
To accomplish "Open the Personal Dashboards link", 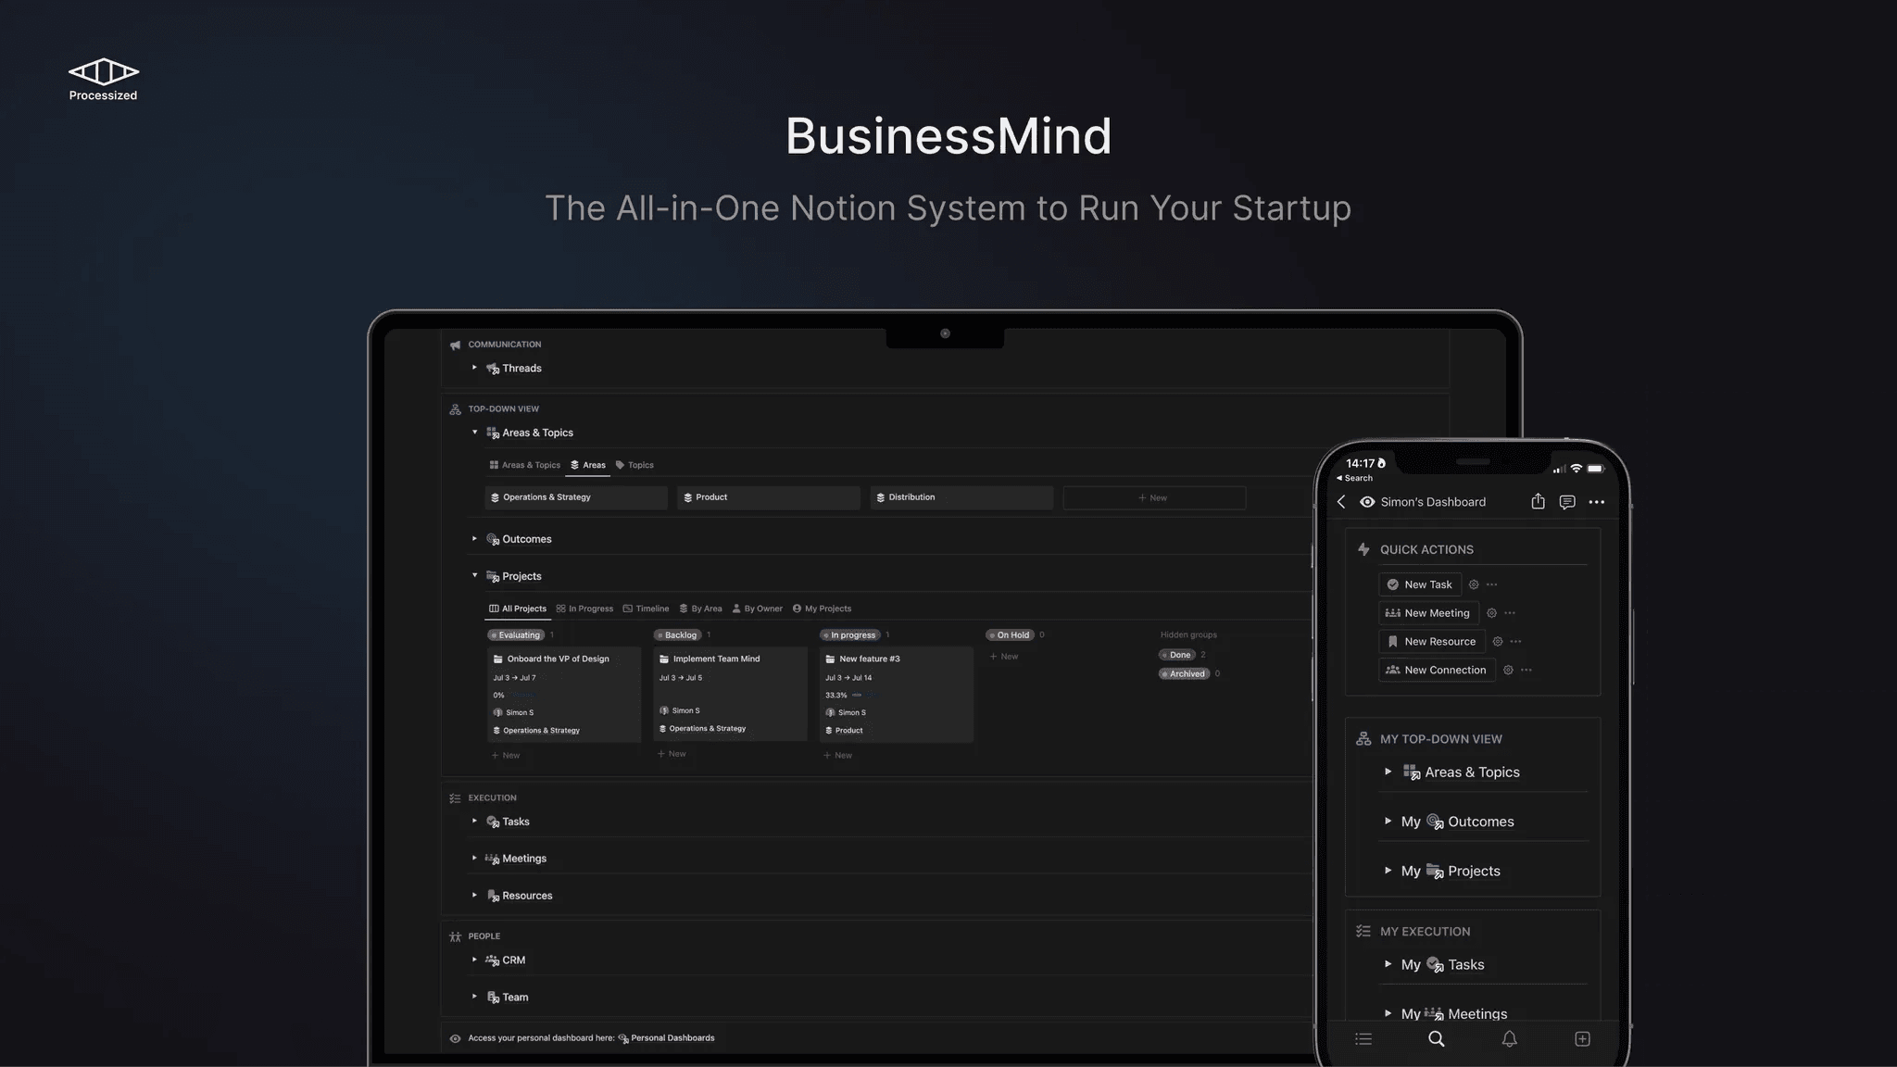I will point(672,1038).
